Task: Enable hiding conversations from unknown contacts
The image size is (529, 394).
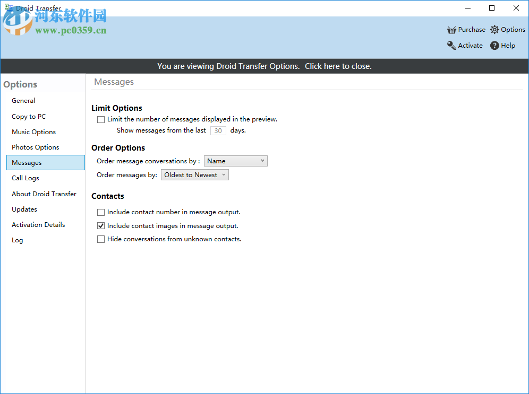Action: [x=101, y=239]
